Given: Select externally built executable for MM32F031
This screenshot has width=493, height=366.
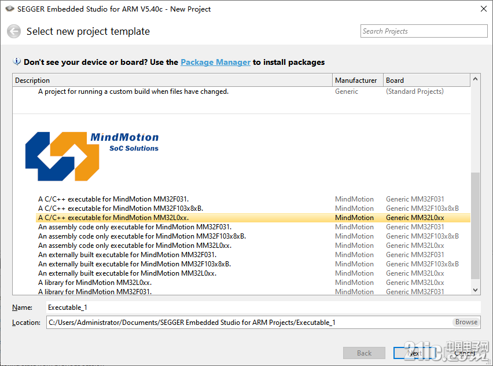Looking at the screenshot, I should click(x=253, y=255).
